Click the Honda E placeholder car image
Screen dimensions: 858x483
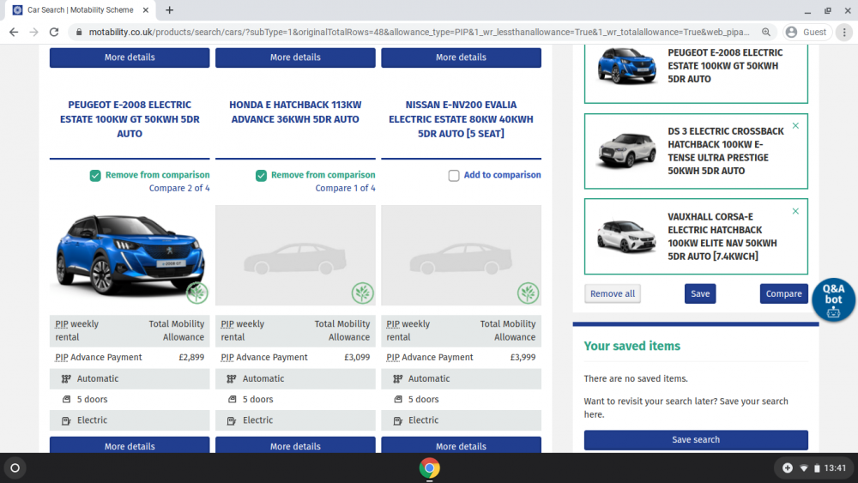[x=295, y=256]
